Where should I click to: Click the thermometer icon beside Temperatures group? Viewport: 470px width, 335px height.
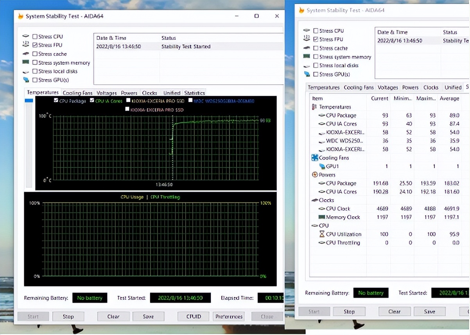314,107
